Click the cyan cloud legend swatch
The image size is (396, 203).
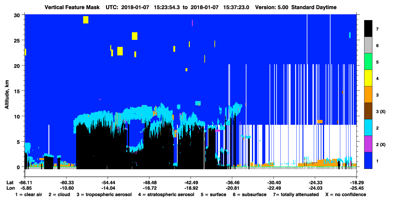tap(368, 128)
